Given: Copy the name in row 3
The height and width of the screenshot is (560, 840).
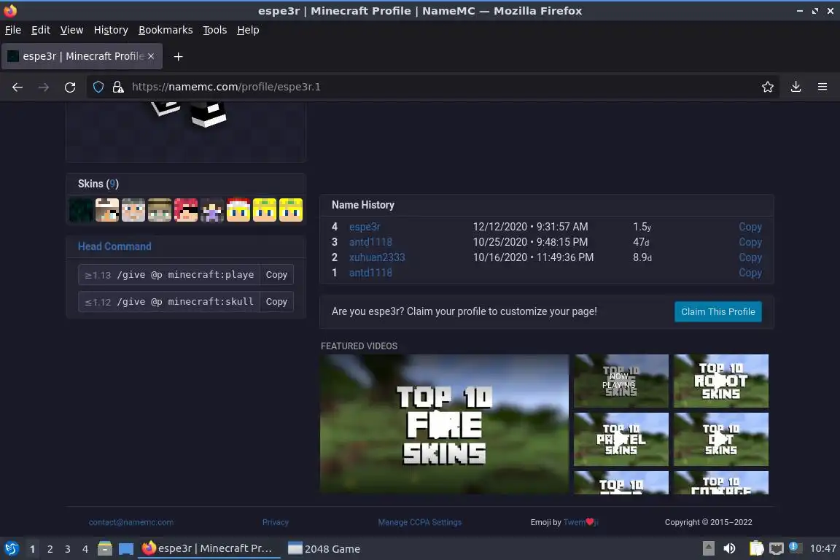Looking at the screenshot, I should coord(750,242).
